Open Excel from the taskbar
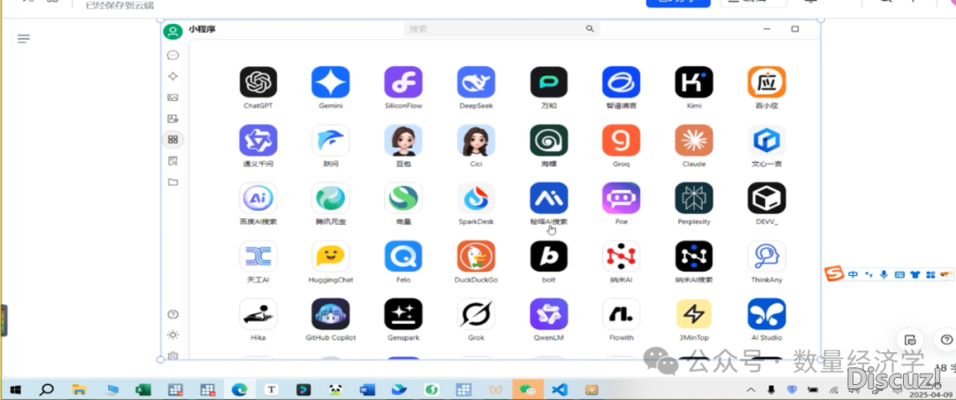The image size is (956, 400). click(143, 389)
